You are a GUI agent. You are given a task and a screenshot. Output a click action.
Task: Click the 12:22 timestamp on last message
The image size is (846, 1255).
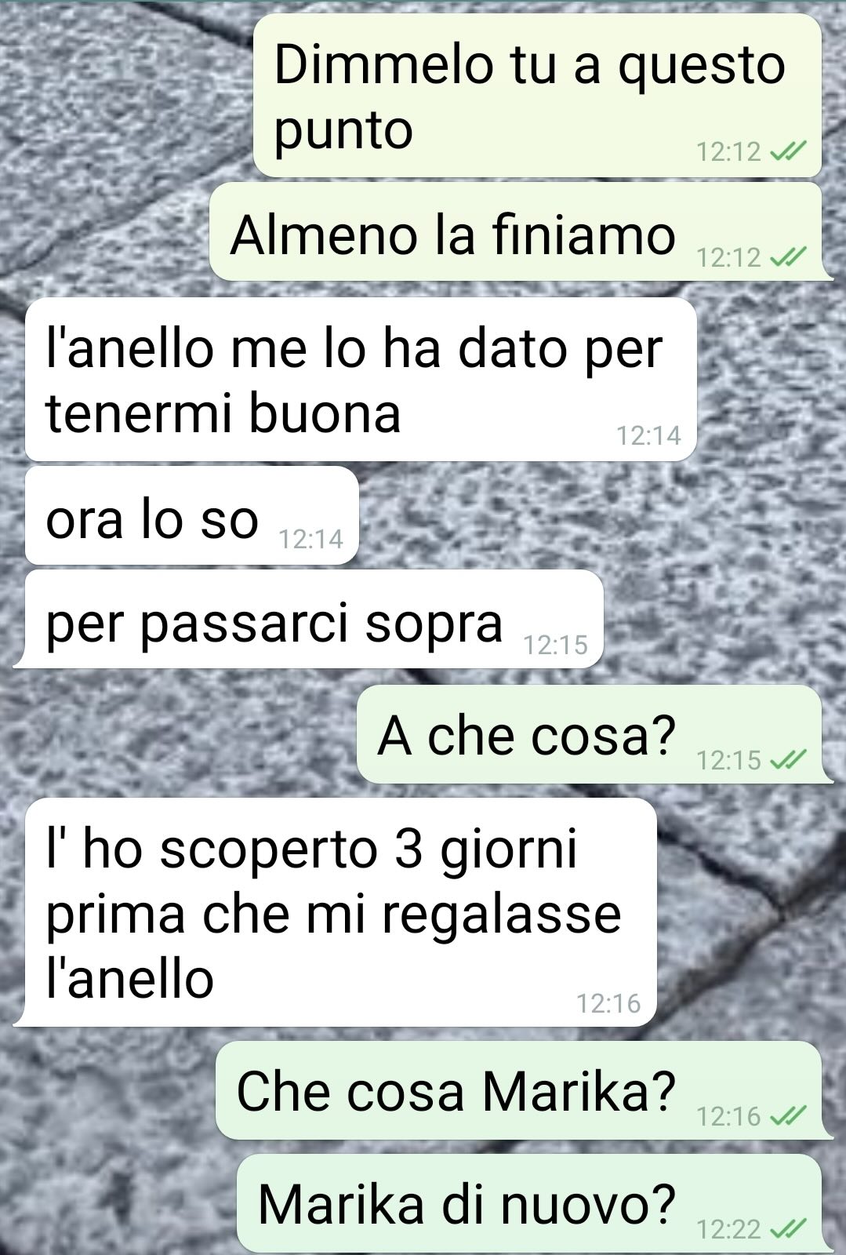point(729,1229)
